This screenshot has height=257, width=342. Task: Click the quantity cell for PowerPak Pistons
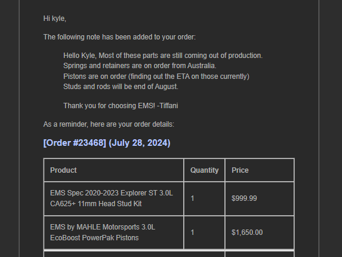click(204, 232)
